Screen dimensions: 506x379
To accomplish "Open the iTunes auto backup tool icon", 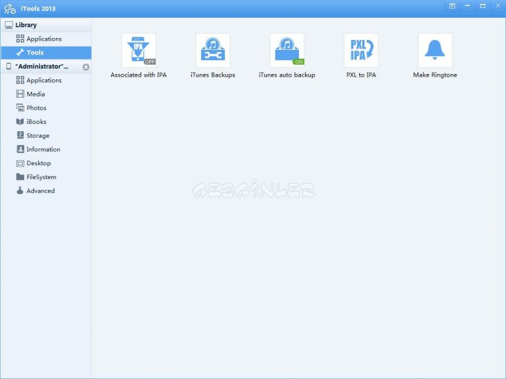I will [x=287, y=50].
